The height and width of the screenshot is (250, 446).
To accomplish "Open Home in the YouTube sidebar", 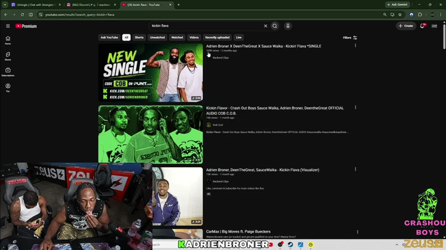I will pos(8,40).
